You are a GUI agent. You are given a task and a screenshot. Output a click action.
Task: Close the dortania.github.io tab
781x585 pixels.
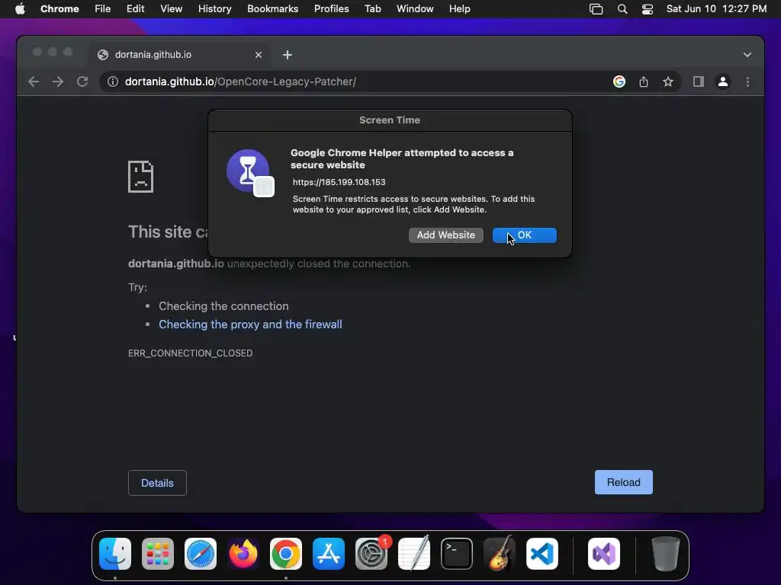[x=259, y=55]
